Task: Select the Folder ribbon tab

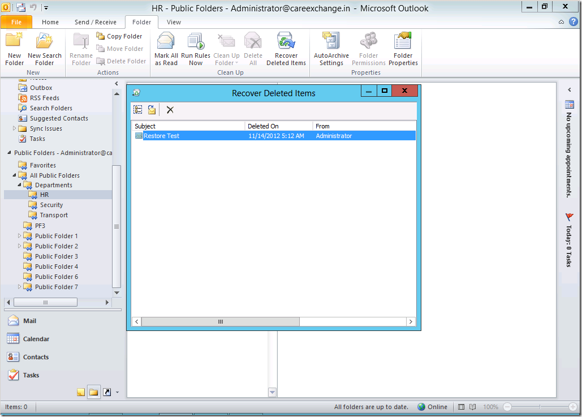Action: [142, 22]
